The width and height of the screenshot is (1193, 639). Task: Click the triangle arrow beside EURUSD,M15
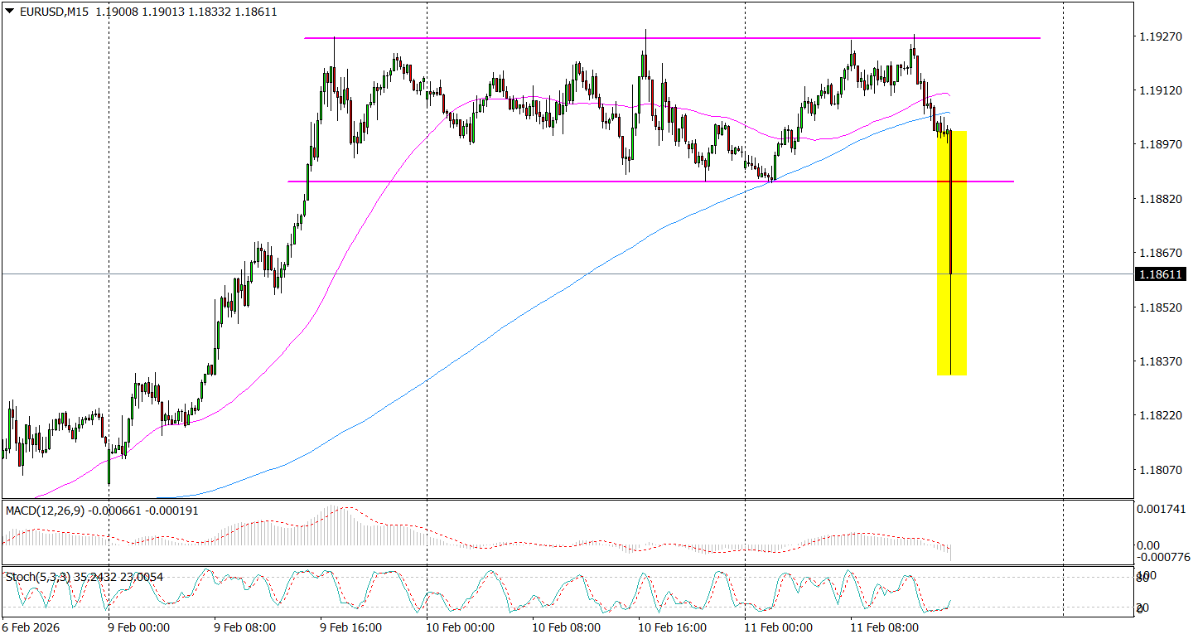10,12
